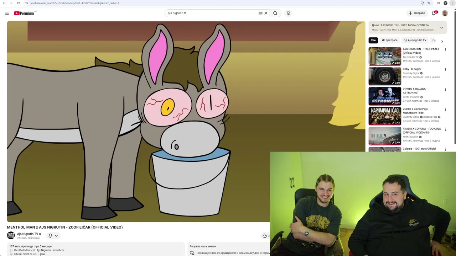The image size is (456, 256).
Task: Start voice search with microphone
Action: [x=288, y=13]
